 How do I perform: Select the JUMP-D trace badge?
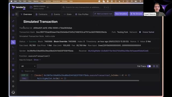click(24, 75)
